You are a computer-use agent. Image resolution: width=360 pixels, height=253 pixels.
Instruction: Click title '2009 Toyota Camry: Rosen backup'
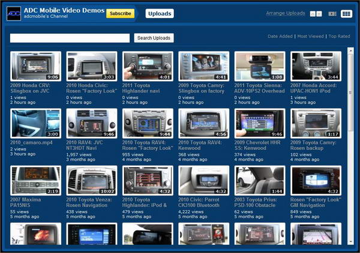pos(313,145)
